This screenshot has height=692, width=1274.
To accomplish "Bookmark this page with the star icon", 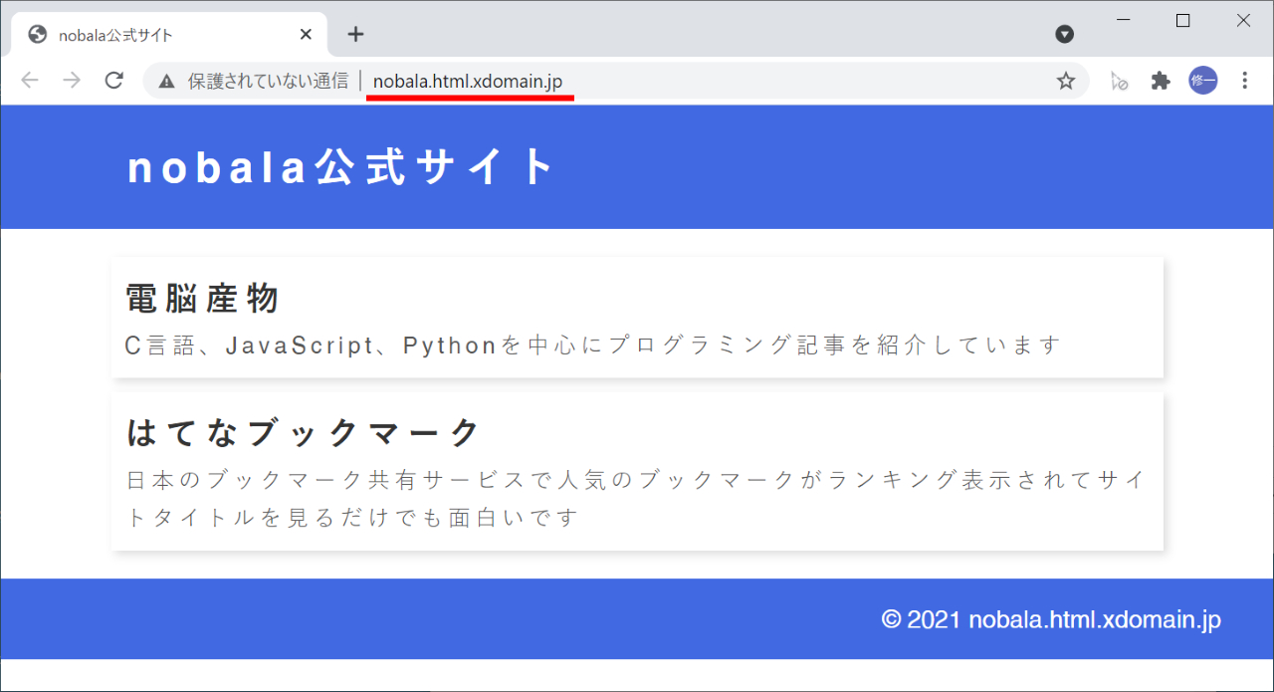I will [x=1066, y=81].
